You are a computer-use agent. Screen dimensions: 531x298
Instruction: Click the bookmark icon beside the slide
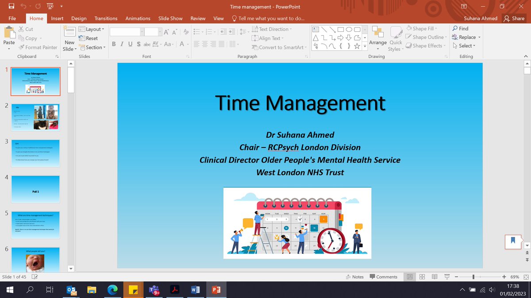coord(513,241)
